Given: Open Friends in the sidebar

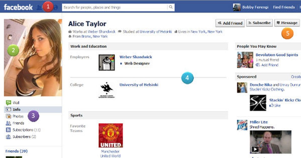Looking at the screenshot, I should [x=18, y=123].
